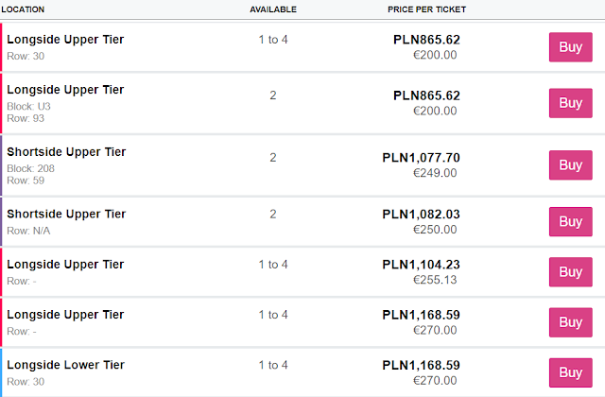Open the Shortside Upper Tier Block 208 listing
605x397 pixels.
66,152
